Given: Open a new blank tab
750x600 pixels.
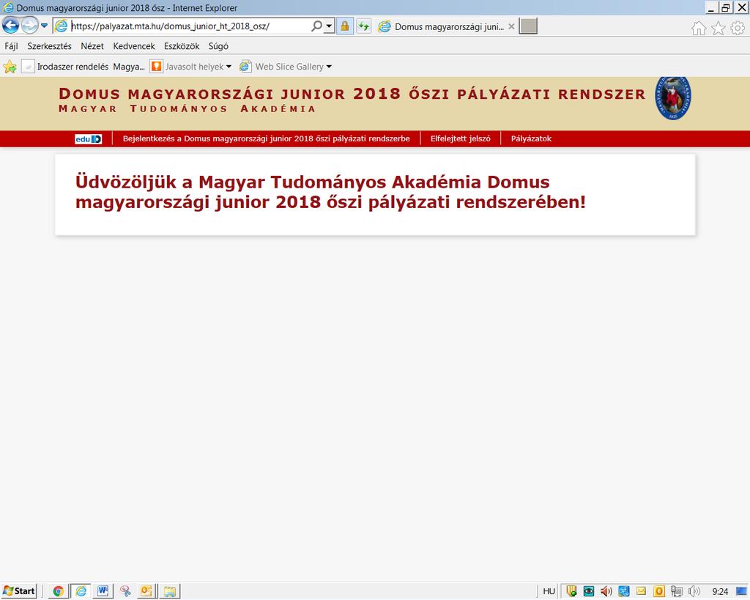Looking at the screenshot, I should [528, 26].
